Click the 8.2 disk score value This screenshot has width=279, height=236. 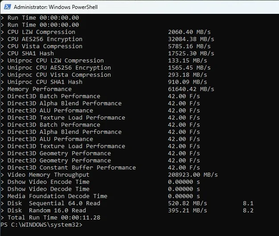click(248, 211)
